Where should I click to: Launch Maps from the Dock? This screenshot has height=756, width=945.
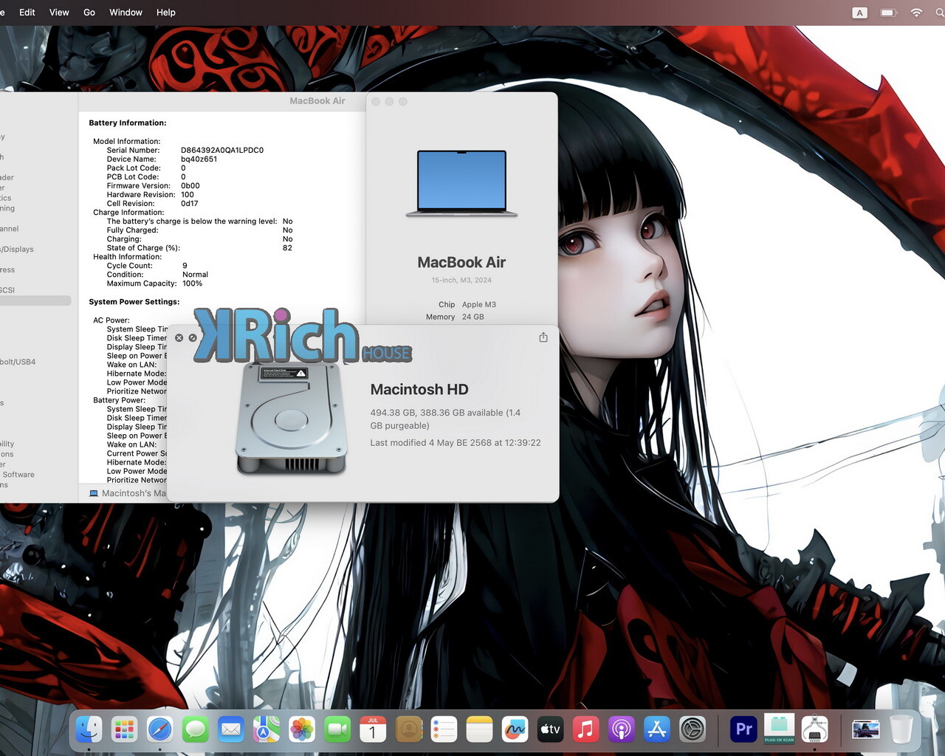coord(267,730)
